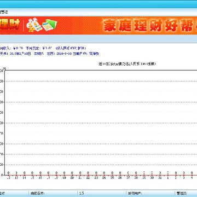
Task: Select the data point for day 26
Action: pyautogui.click(x=120, y=175)
